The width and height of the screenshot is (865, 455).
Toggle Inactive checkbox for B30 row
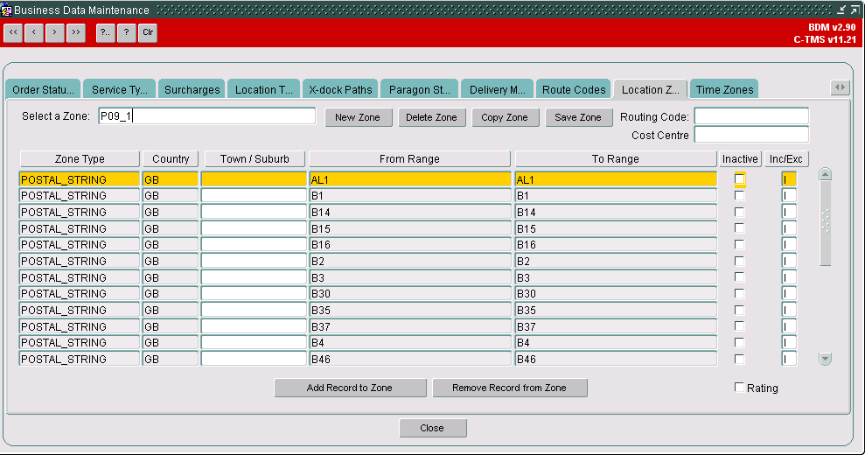click(x=739, y=293)
